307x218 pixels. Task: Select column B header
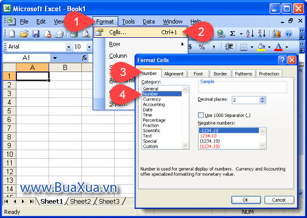[65, 67]
